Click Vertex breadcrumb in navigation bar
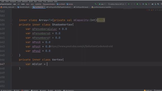162x91 pixels. [70, 4]
